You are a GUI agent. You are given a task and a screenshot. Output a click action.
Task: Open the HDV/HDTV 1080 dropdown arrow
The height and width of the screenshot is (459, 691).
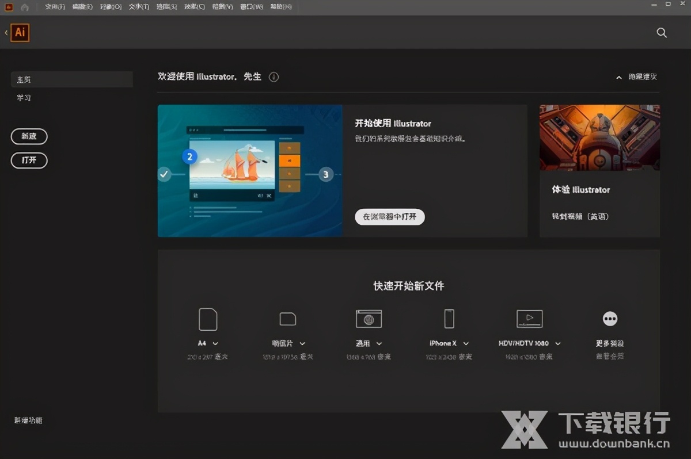point(557,343)
